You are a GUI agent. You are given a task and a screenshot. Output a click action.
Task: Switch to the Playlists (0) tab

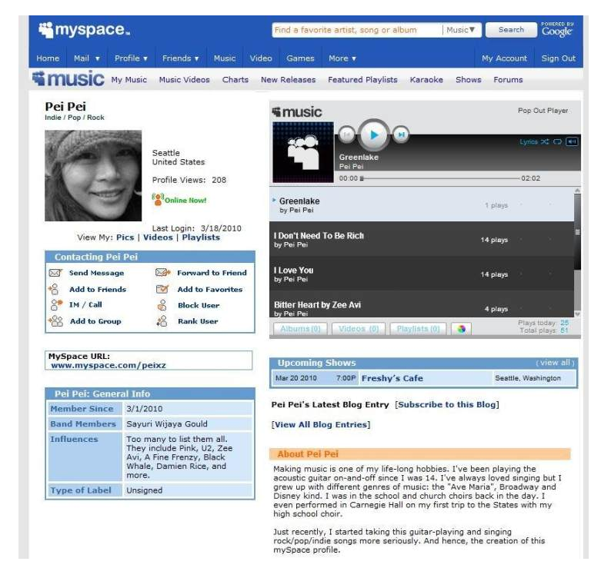pyautogui.click(x=418, y=329)
